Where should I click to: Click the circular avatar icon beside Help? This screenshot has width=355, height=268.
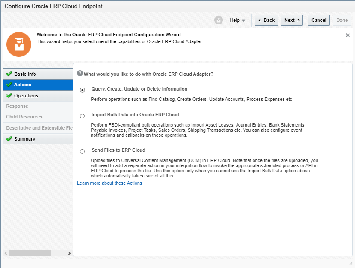pyautogui.click(x=219, y=20)
